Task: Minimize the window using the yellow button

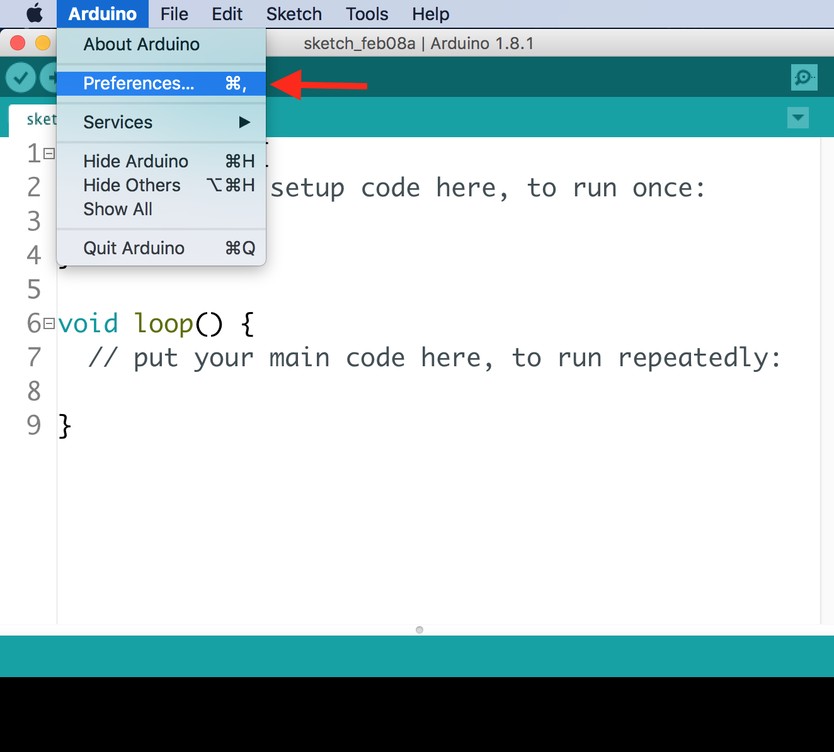Action: pyautogui.click(x=43, y=43)
